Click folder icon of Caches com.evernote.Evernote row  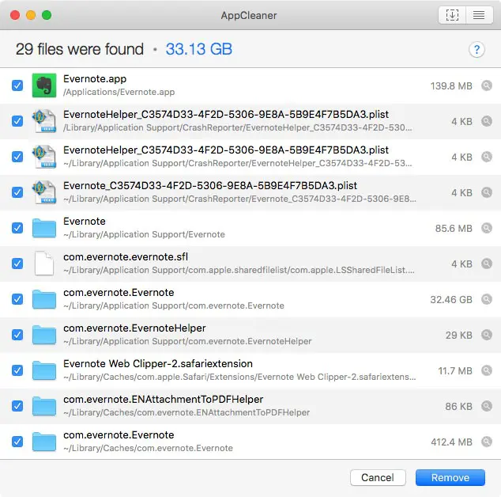pyautogui.click(x=44, y=442)
